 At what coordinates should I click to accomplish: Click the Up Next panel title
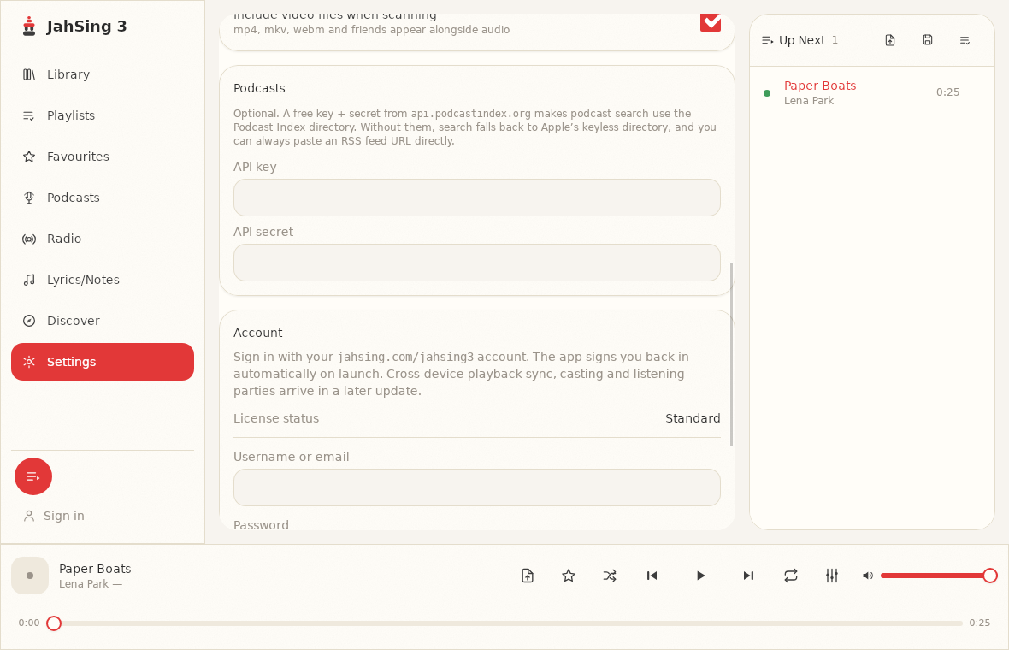coord(802,40)
